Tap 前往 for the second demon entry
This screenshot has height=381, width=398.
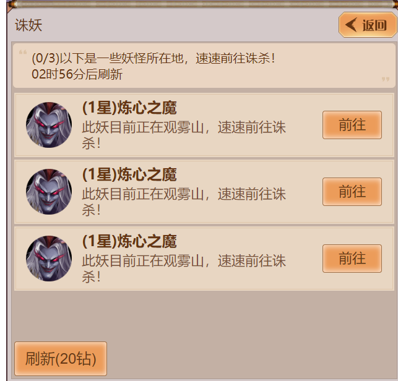(352, 192)
